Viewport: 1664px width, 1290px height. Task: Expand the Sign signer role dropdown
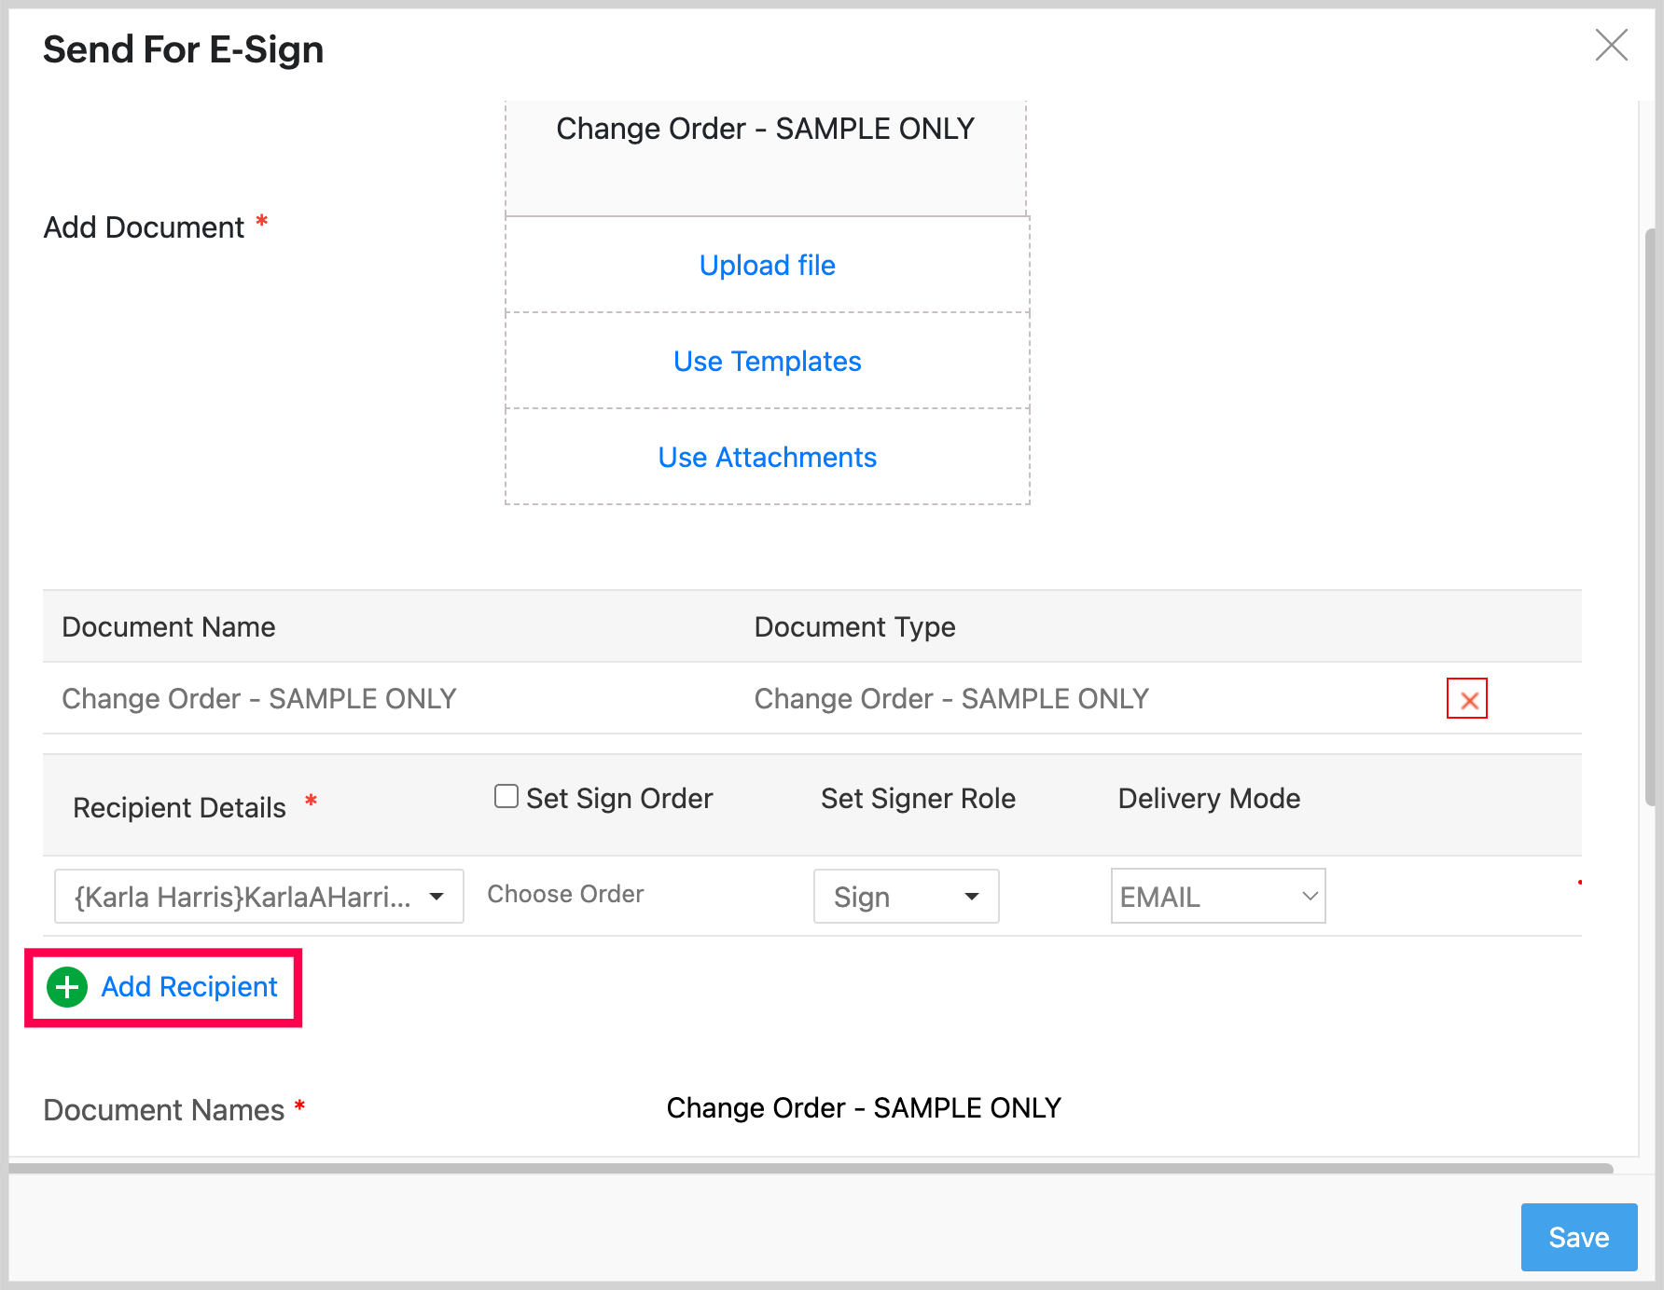click(906, 897)
